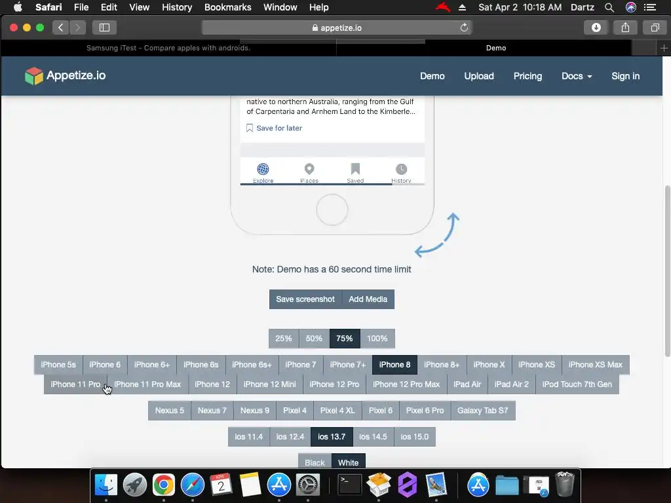Go to Pricing page link
Image resolution: width=671 pixels, height=503 pixels.
[x=527, y=76]
